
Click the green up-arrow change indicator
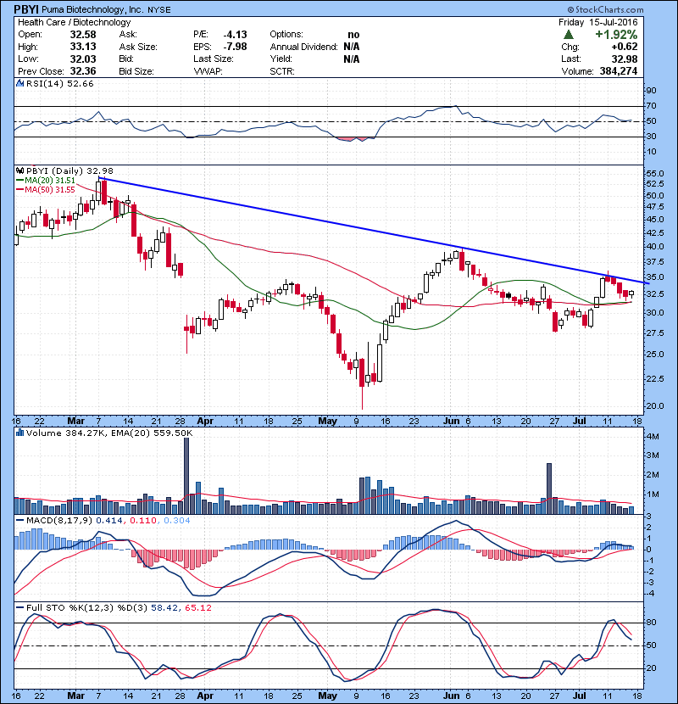click(x=568, y=35)
